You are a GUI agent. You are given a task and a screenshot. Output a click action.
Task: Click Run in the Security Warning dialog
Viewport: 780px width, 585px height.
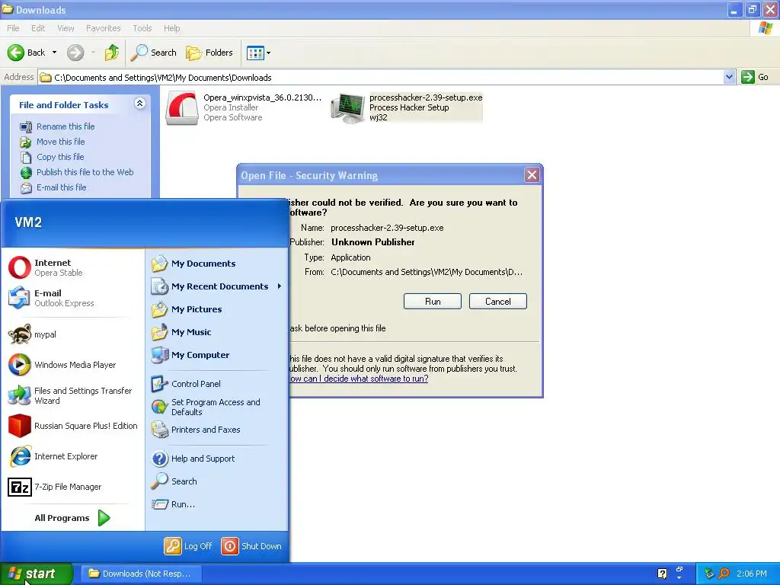click(433, 302)
